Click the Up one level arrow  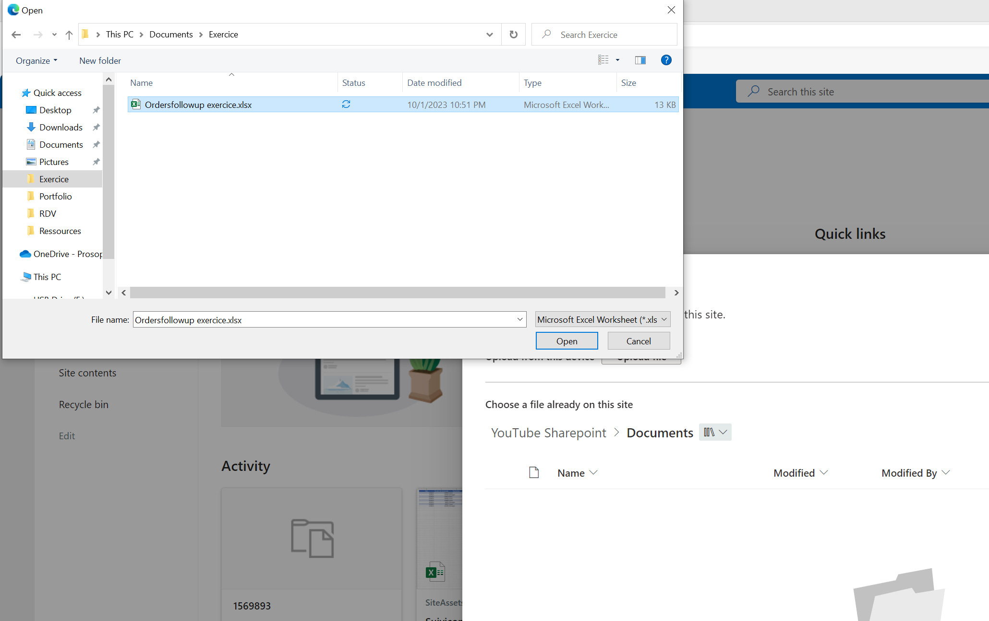pyautogui.click(x=69, y=35)
